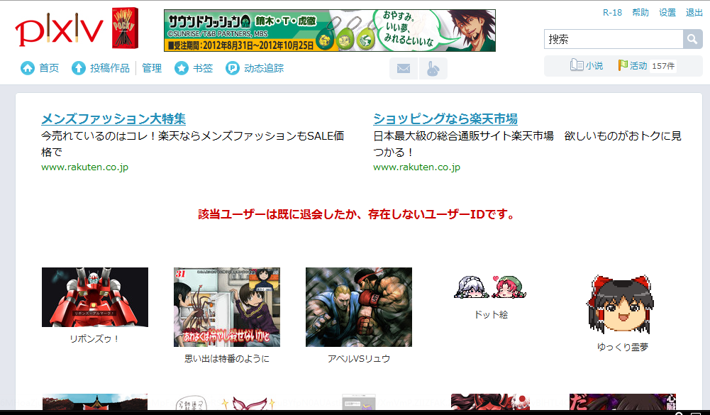Open 书签 bookmarks link
This screenshot has height=415, width=710.
click(203, 68)
